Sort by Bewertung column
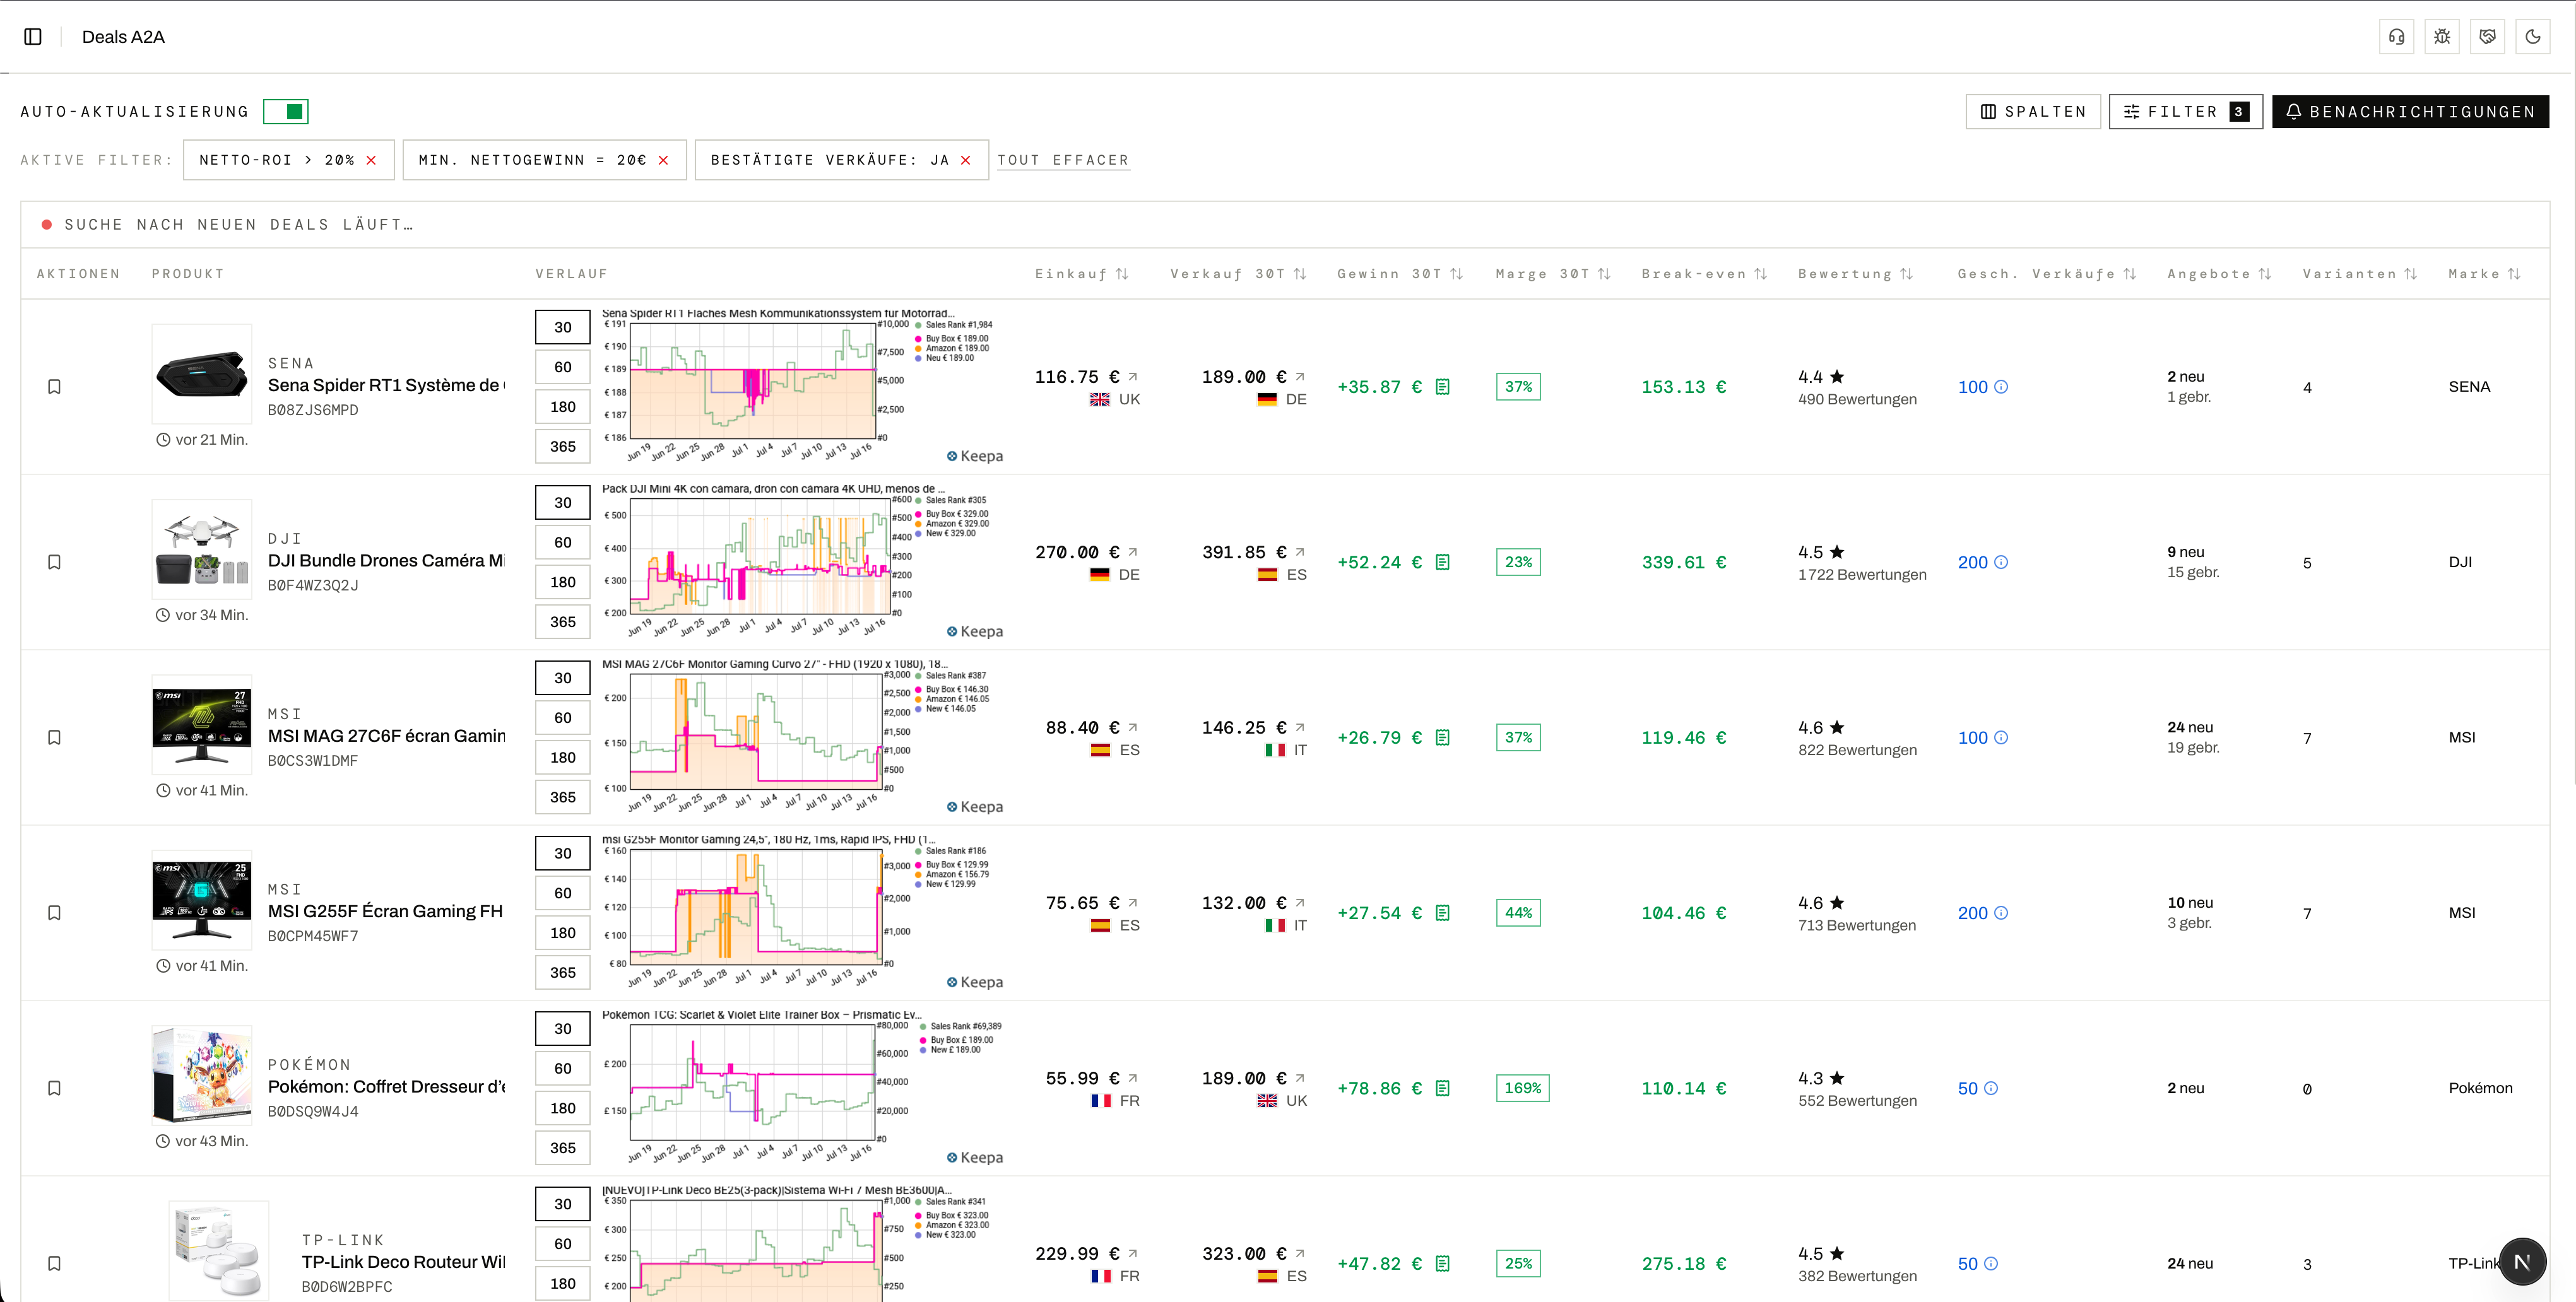This screenshot has height=1302, width=2576. tap(1856, 274)
